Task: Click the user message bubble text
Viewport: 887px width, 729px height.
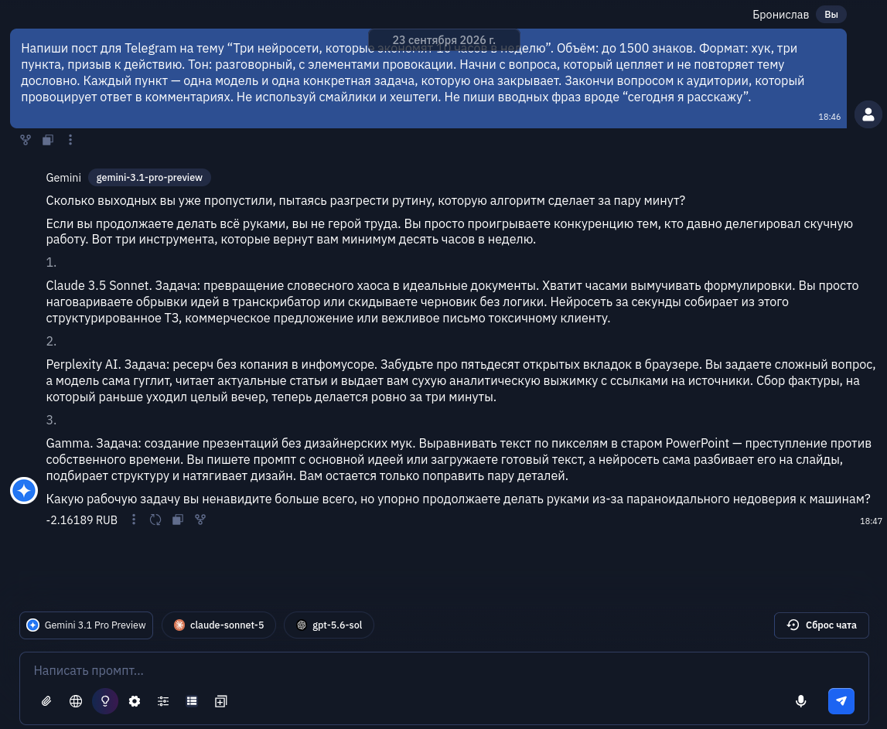Action: (x=413, y=73)
